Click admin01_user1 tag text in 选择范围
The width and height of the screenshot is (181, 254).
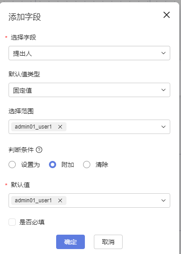tap(33, 127)
